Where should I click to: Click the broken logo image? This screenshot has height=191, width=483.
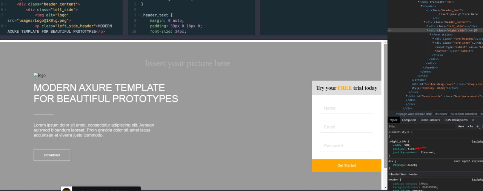click(40, 75)
